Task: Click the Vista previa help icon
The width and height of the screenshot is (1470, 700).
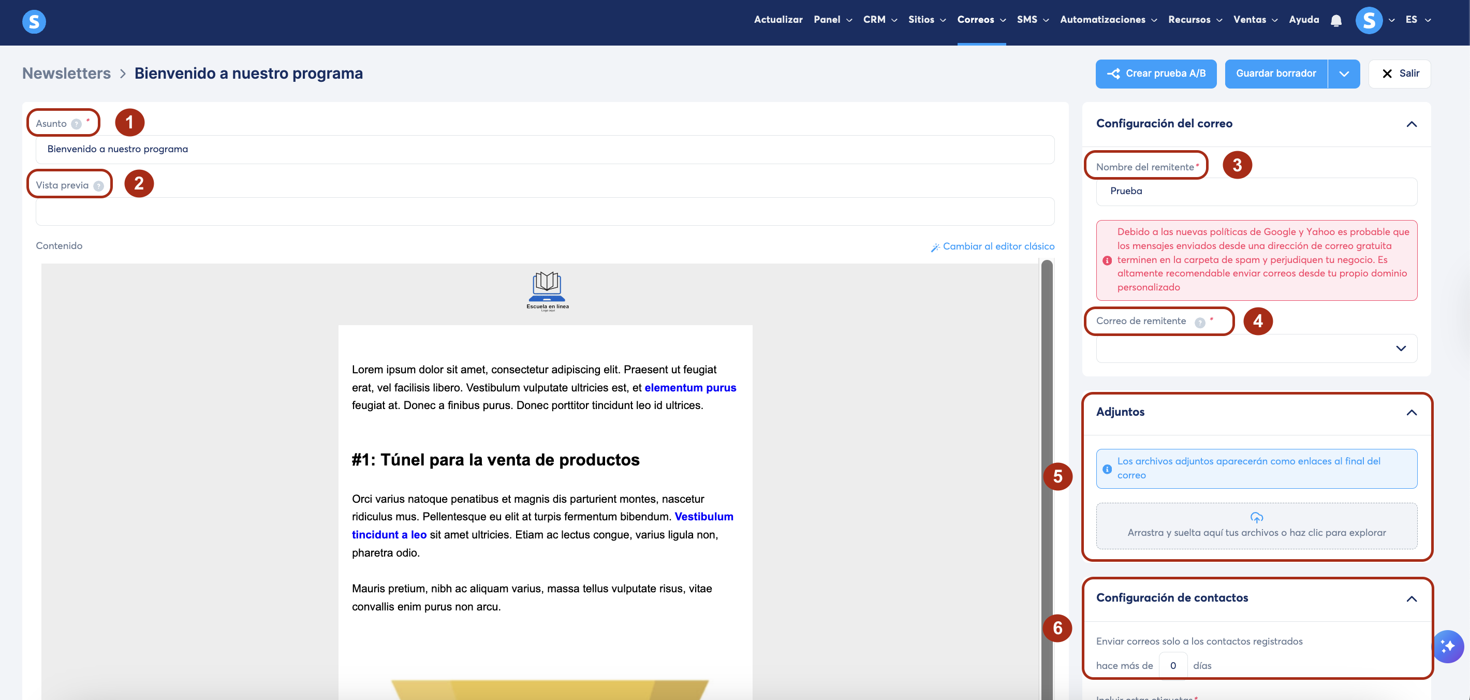Action: coord(99,185)
